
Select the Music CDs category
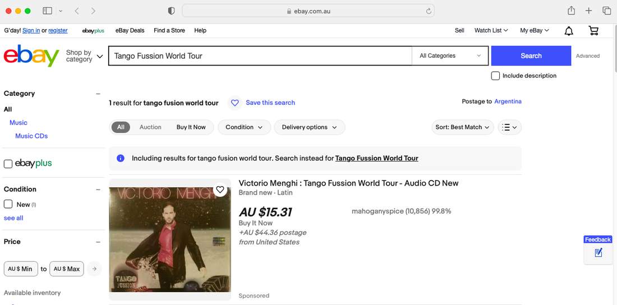[31, 136]
